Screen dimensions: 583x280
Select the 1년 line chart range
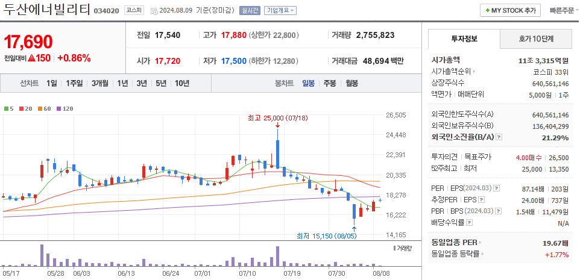[x=122, y=84]
